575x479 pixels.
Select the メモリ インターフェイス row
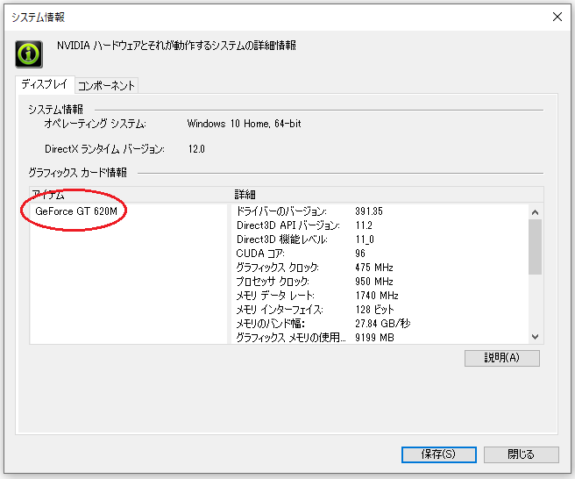pyautogui.click(x=380, y=310)
